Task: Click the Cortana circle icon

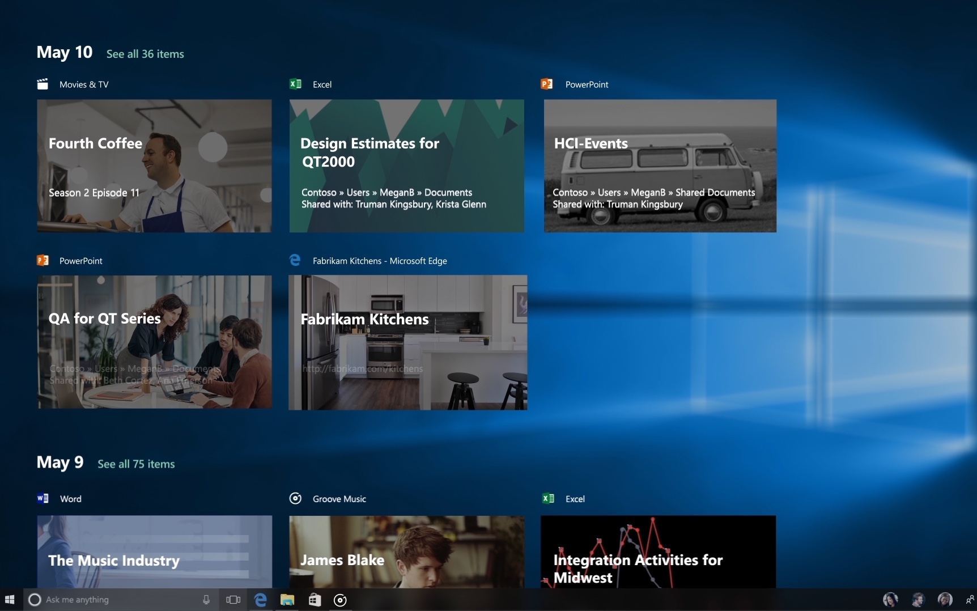Action: click(x=35, y=600)
